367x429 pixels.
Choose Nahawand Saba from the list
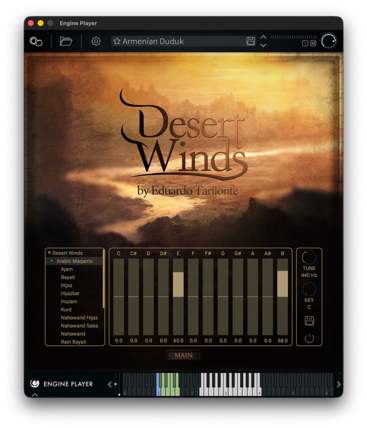pyautogui.click(x=79, y=326)
